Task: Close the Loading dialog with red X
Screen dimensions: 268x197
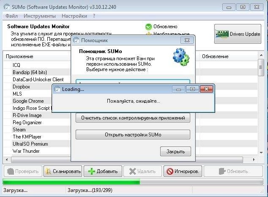Action: 206,89
